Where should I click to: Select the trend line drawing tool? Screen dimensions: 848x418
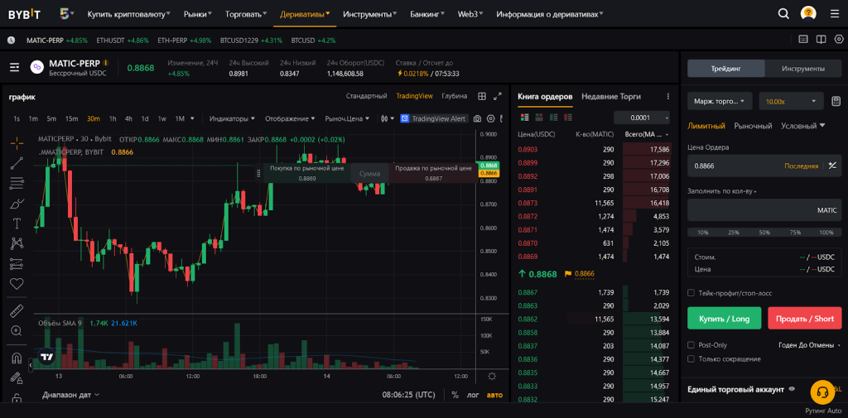tap(17, 163)
